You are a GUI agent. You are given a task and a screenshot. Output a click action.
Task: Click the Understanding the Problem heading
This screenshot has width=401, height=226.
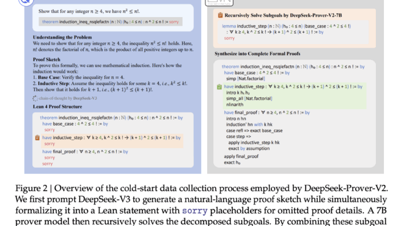[62, 37]
